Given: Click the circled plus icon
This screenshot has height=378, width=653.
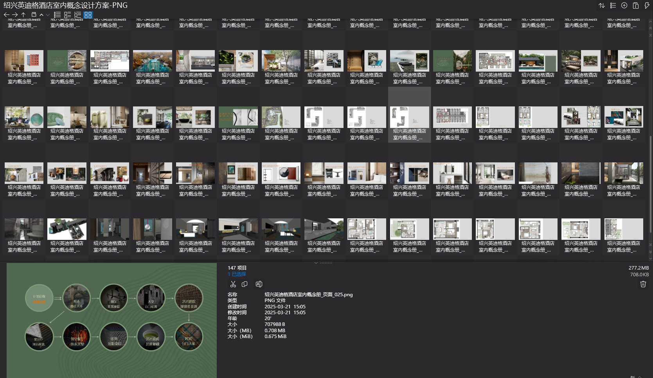Looking at the screenshot, I should tap(624, 5).
